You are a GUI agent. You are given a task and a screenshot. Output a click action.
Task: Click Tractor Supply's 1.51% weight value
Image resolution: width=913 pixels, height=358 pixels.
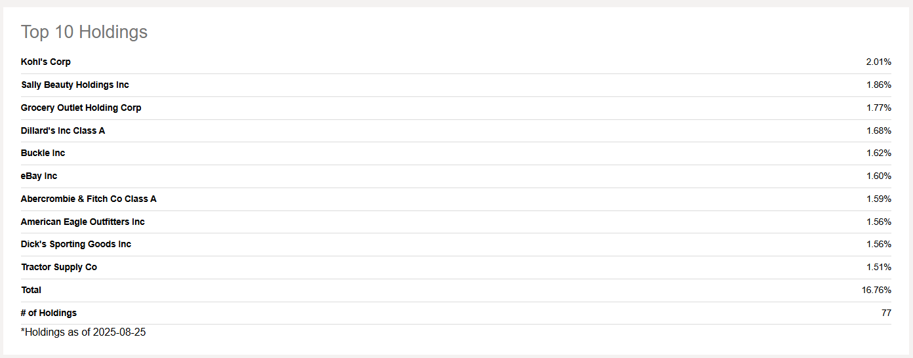click(x=878, y=267)
